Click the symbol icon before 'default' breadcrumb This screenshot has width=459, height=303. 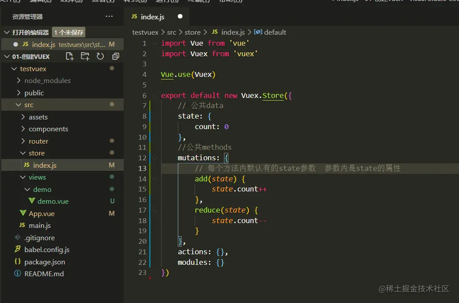[x=258, y=32]
